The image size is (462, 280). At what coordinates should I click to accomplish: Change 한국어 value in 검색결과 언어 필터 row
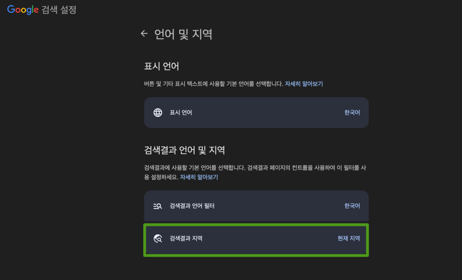352,206
